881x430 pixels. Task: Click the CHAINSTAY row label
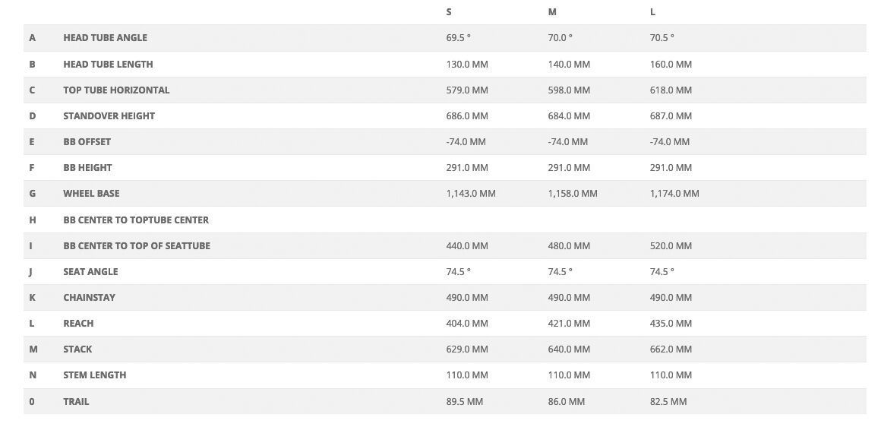89,298
